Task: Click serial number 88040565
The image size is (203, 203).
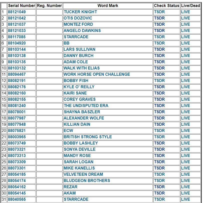Action: pos(17,199)
